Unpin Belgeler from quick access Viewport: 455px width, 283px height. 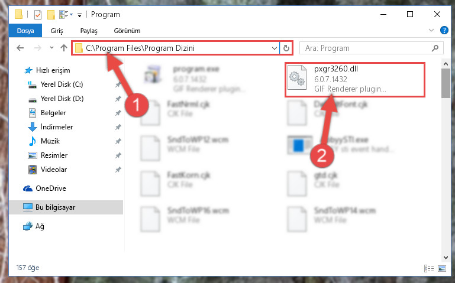click(118, 113)
